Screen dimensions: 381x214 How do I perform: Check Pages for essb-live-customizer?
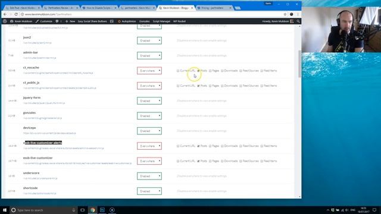pyautogui.click(x=210, y=161)
